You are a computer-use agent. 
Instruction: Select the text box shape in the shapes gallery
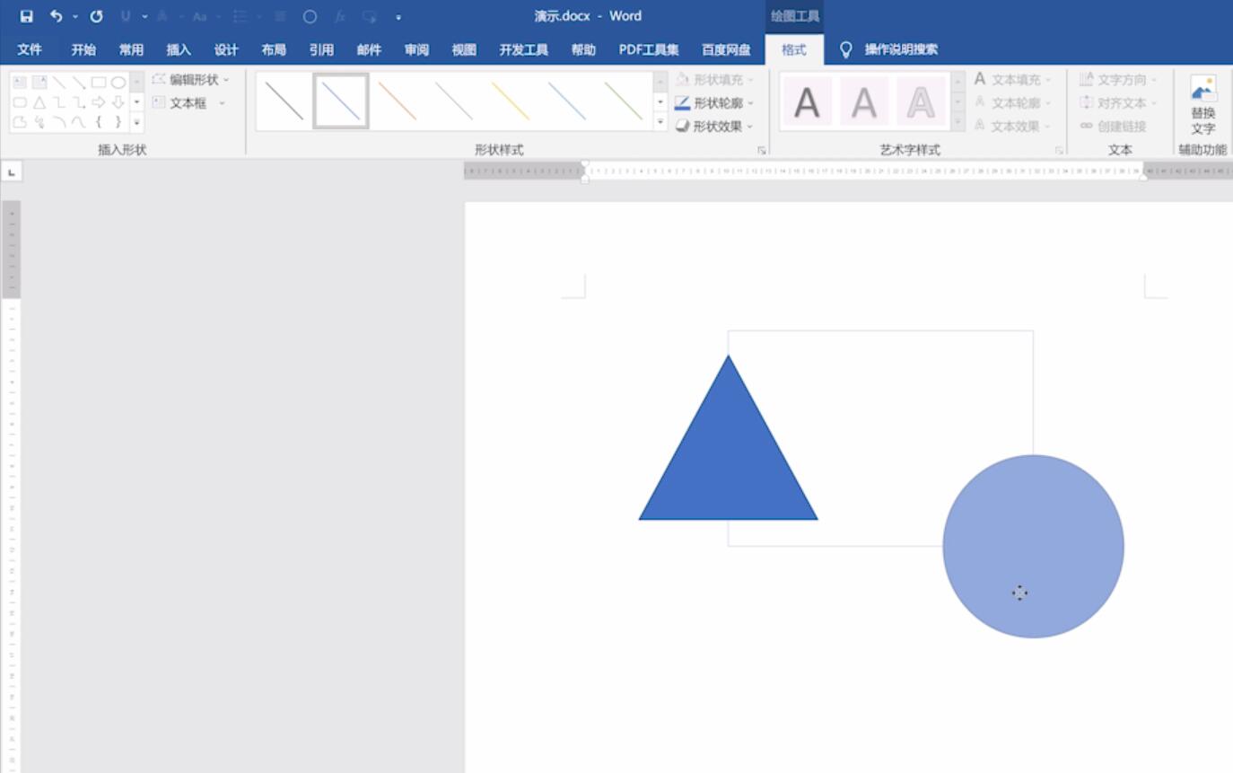pos(20,82)
